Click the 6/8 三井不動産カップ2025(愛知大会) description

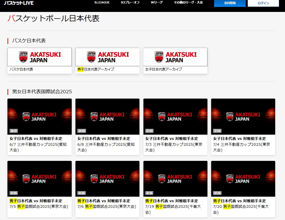[106, 147]
